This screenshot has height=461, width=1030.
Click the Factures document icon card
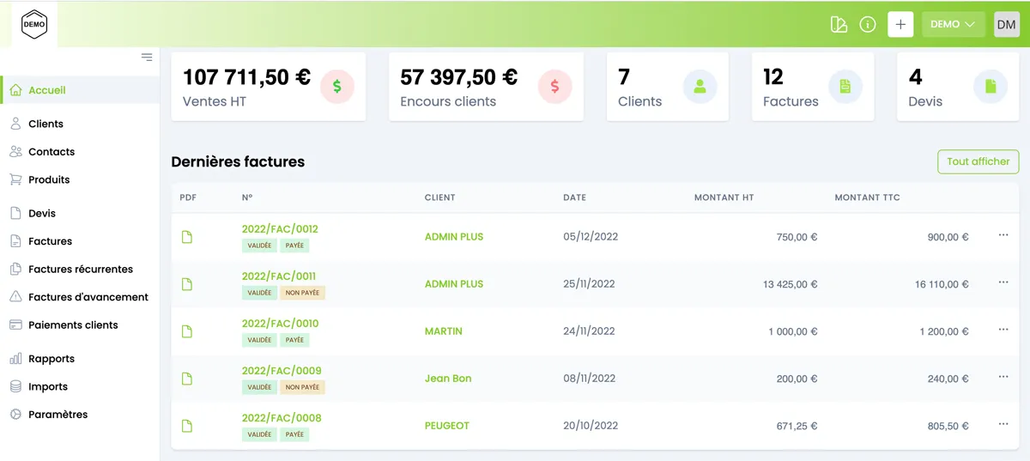tap(845, 87)
